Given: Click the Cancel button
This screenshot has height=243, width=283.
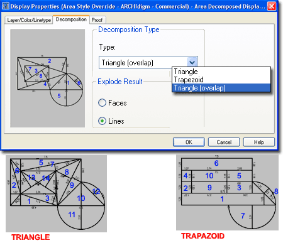Looking at the screenshot, I should 224,142.
